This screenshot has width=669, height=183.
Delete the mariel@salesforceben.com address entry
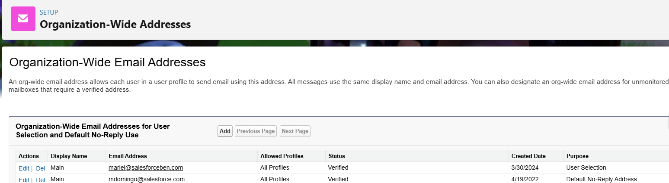(x=40, y=168)
